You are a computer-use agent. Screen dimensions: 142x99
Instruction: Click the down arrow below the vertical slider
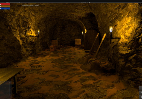coord(10,97)
